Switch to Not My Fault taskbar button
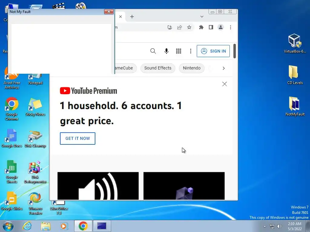Viewport: 310px width, 232px height. [x=102, y=226]
